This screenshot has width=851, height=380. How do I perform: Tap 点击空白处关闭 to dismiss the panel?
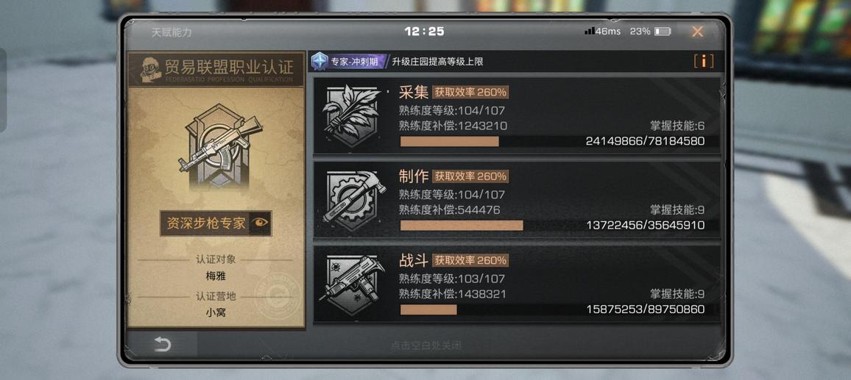point(426,345)
